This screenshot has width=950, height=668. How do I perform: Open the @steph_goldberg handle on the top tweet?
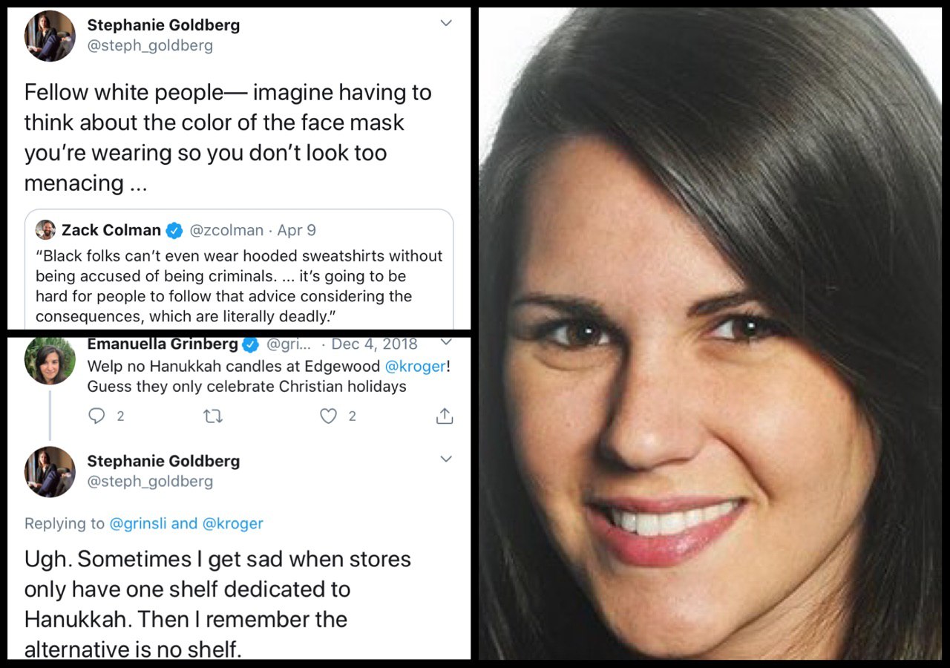pos(150,45)
